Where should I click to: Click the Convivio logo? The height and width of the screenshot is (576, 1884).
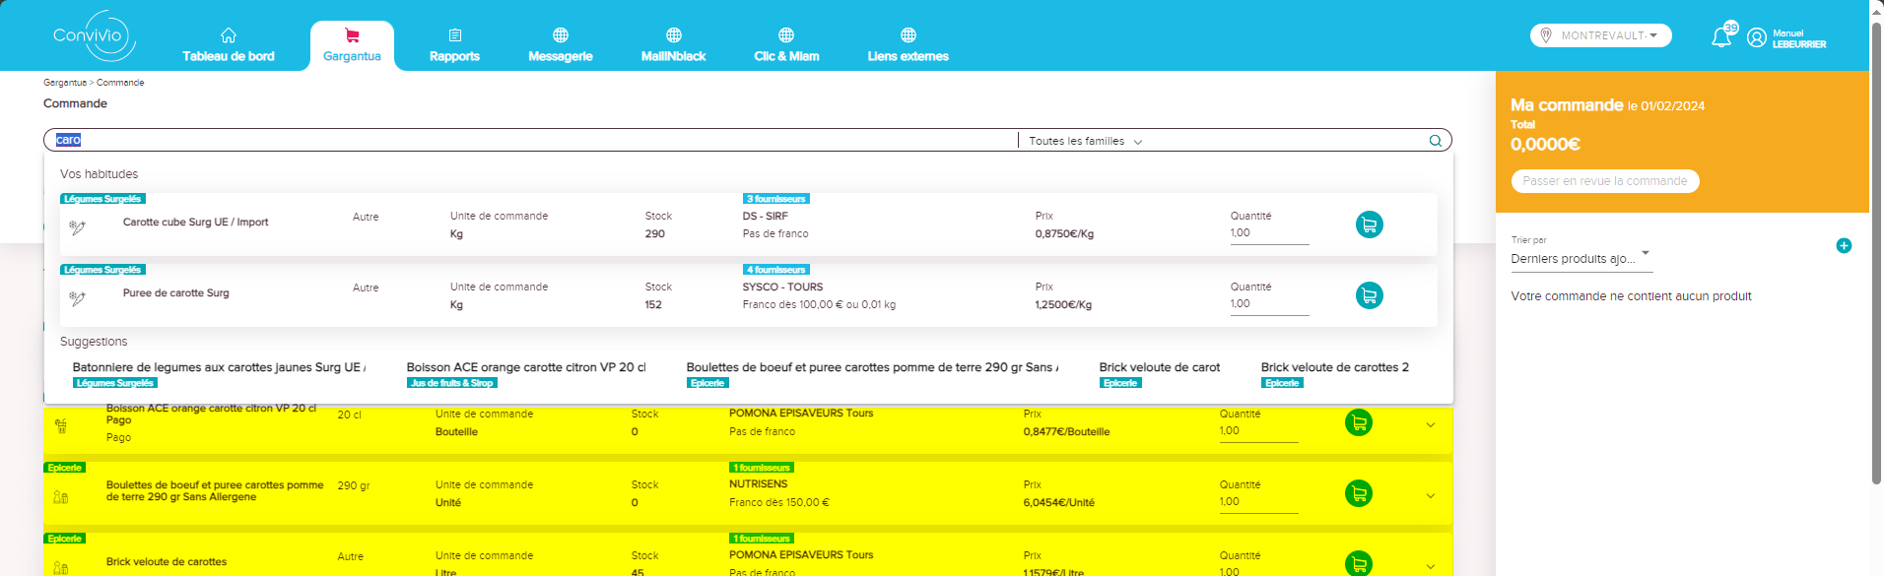click(x=93, y=36)
